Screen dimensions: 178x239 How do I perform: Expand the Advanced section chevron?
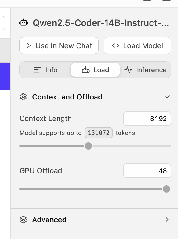point(167,220)
